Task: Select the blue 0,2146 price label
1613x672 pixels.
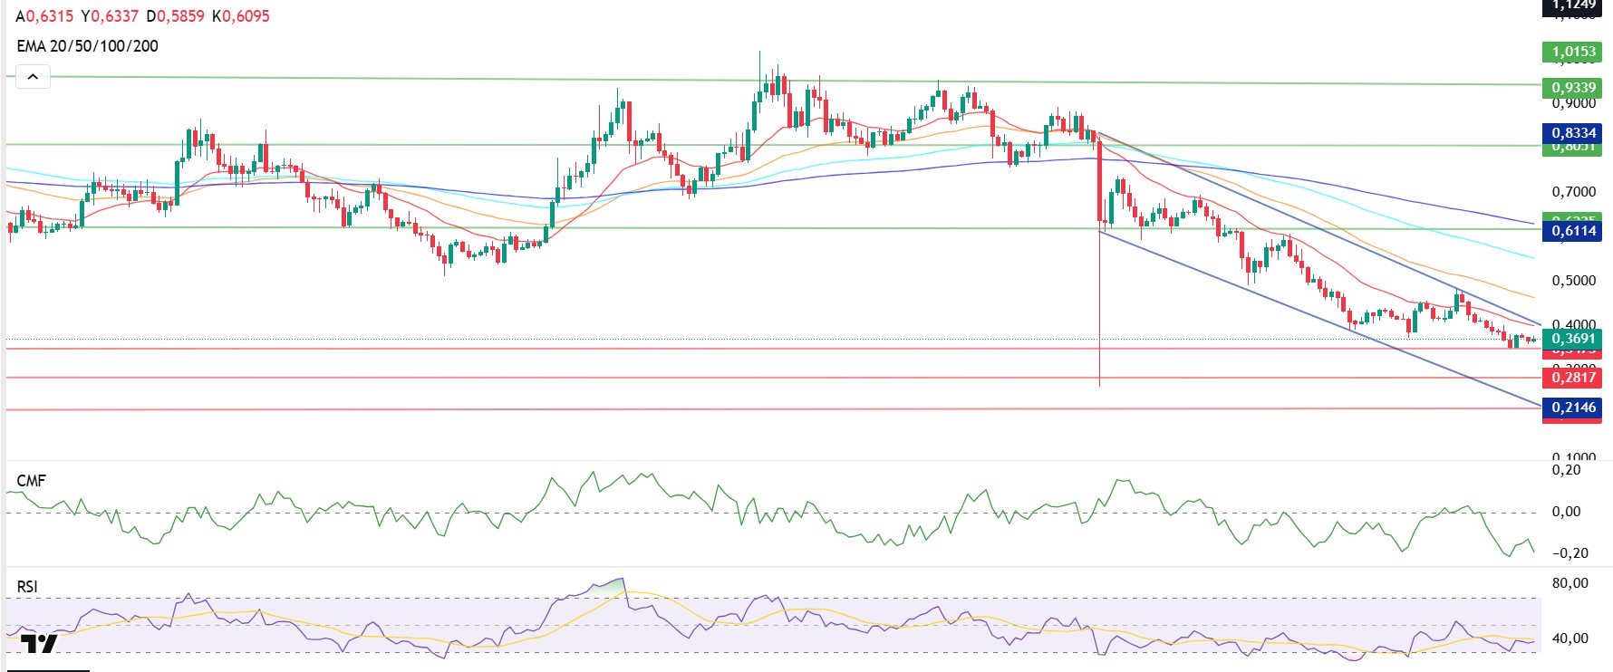Action: [1573, 408]
